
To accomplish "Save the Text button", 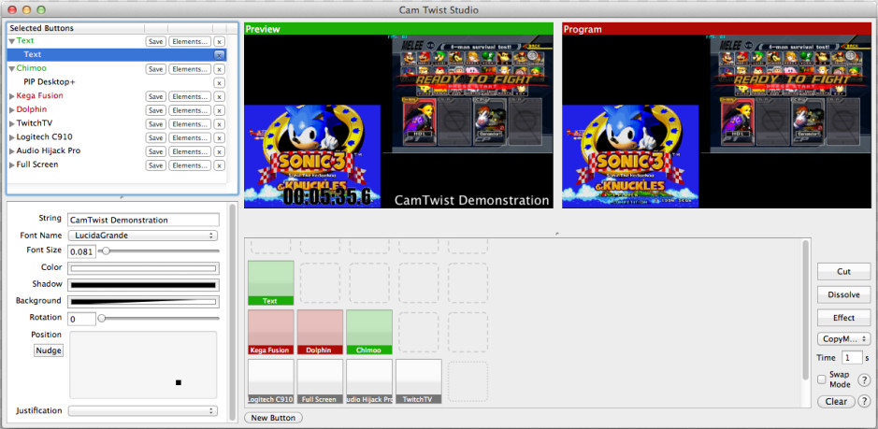I will click(155, 41).
